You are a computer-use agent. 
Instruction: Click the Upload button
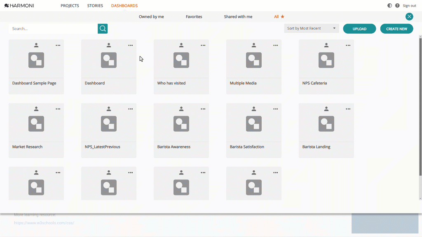click(359, 29)
